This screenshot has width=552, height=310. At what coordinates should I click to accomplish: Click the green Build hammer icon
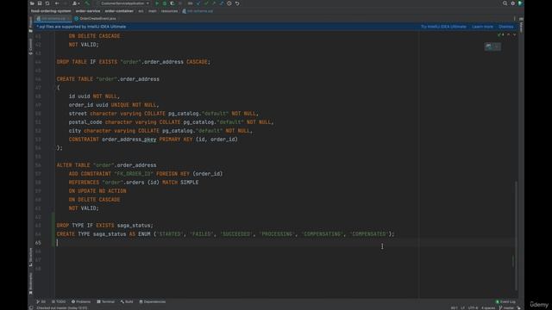coord(87,3)
